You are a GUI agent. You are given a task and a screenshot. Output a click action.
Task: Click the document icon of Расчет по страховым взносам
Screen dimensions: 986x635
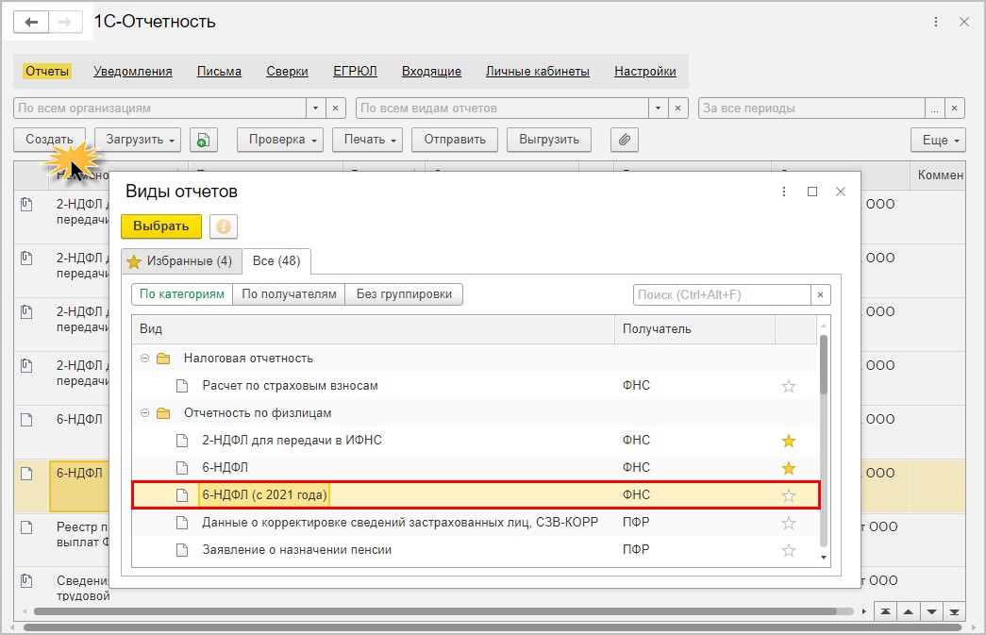tap(182, 386)
